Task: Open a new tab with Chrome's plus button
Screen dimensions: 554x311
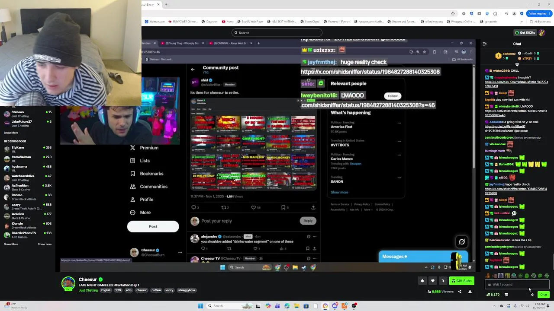Action: tap(166, 4)
